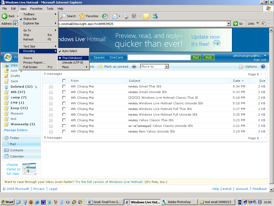Click the History toolbar icon

tap(105, 16)
